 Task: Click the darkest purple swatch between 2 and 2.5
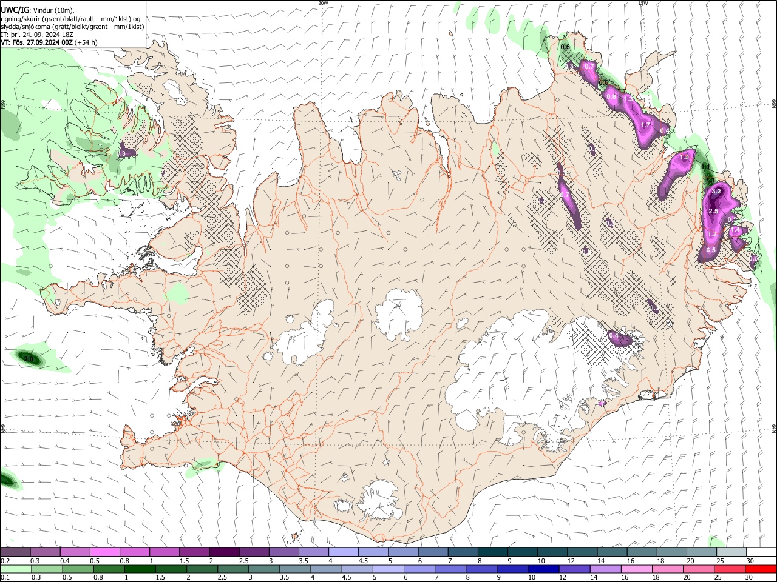tap(224, 552)
